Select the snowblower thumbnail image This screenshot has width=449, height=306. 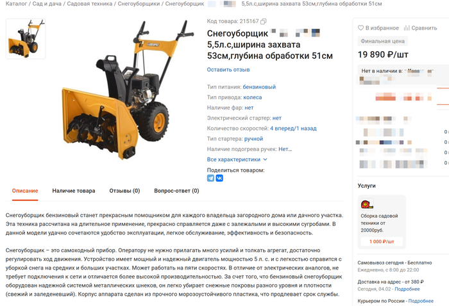[x=26, y=39]
